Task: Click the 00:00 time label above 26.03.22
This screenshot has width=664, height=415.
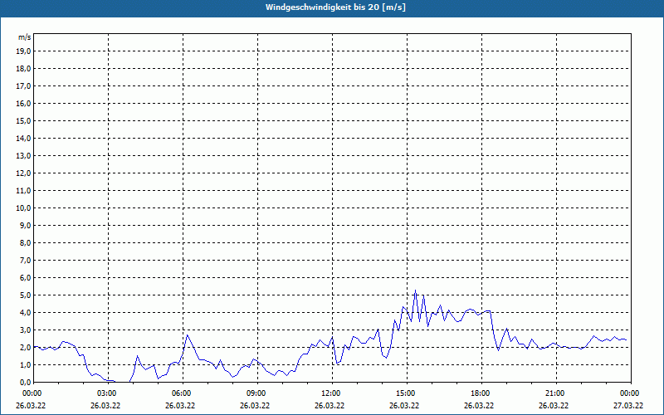Action: click(x=32, y=393)
